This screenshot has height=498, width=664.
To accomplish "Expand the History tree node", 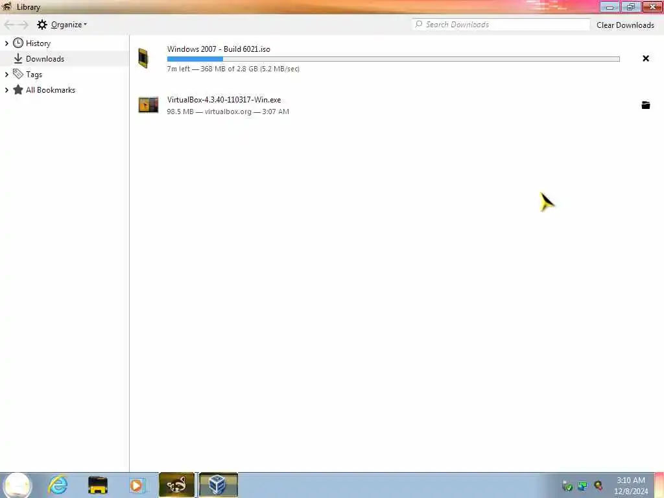I will tap(6, 43).
